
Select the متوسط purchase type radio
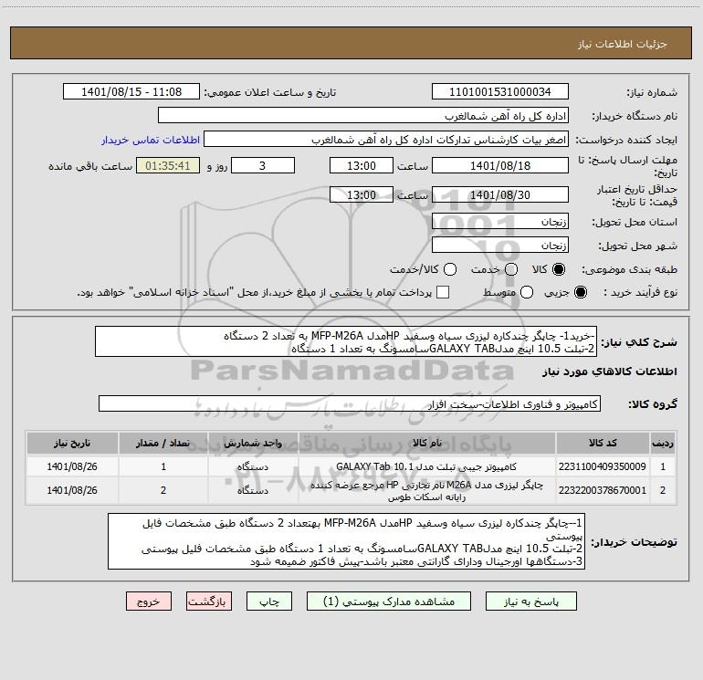click(527, 292)
